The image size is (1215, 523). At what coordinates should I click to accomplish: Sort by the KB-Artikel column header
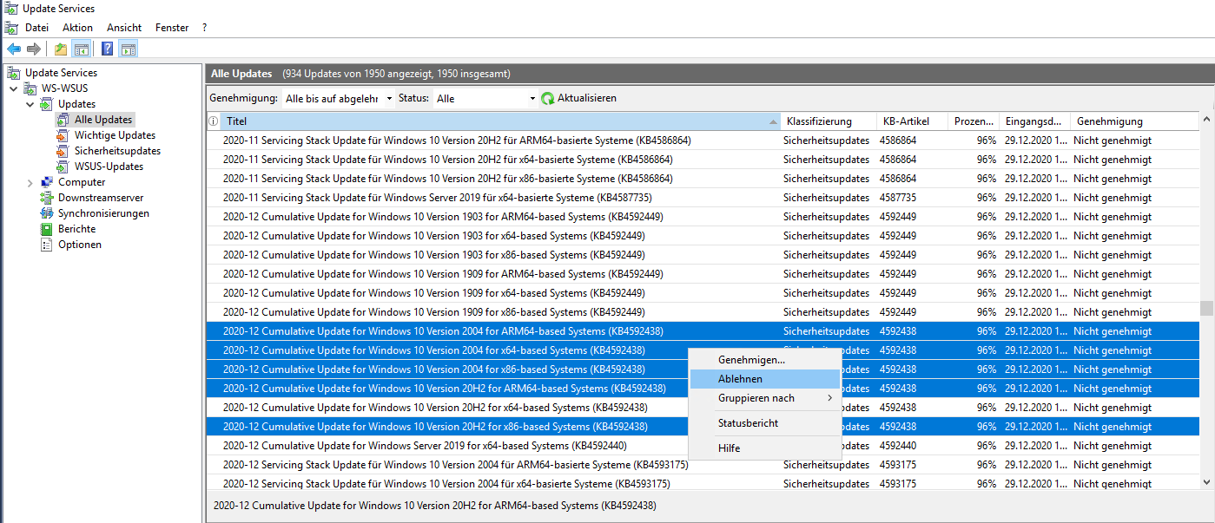tap(912, 121)
